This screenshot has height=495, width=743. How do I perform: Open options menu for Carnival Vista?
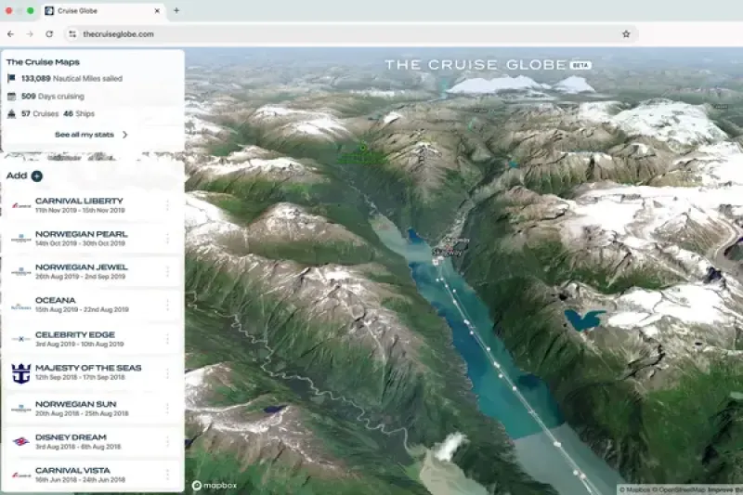coord(167,475)
